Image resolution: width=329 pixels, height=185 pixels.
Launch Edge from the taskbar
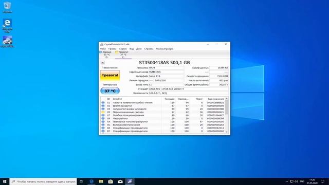[x=92, y=181]
